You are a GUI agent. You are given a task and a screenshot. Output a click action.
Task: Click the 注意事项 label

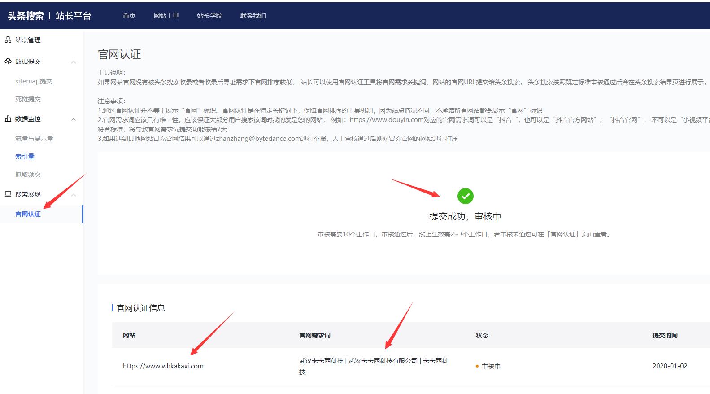coord(112,101)
